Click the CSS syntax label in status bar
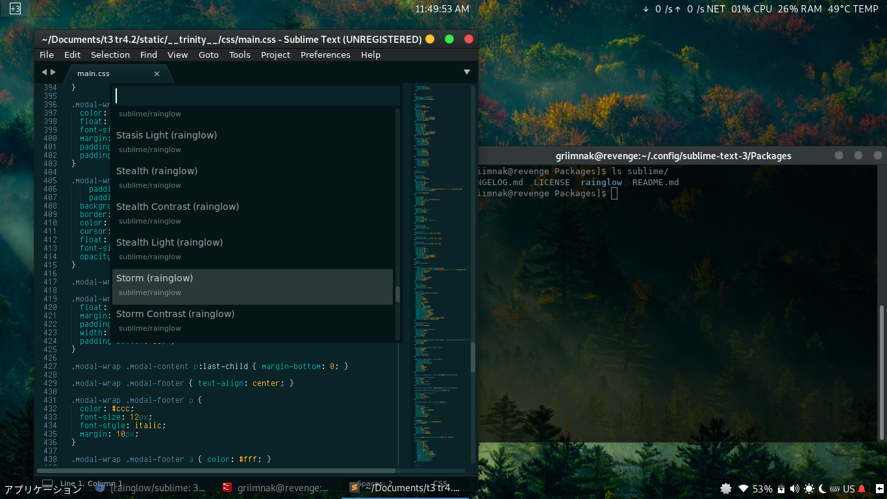887x499 pixels. coord(440,483)
